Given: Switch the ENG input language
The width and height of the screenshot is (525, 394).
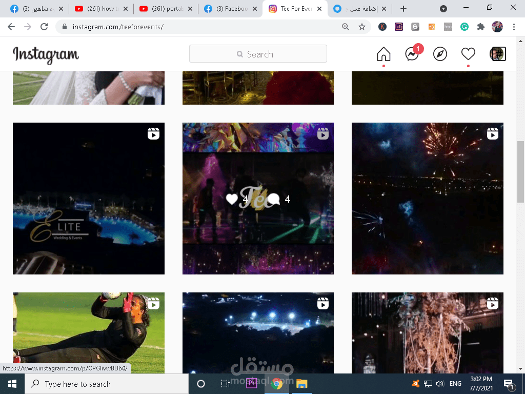Looking at the screenshot, I should tap(455, 384).
